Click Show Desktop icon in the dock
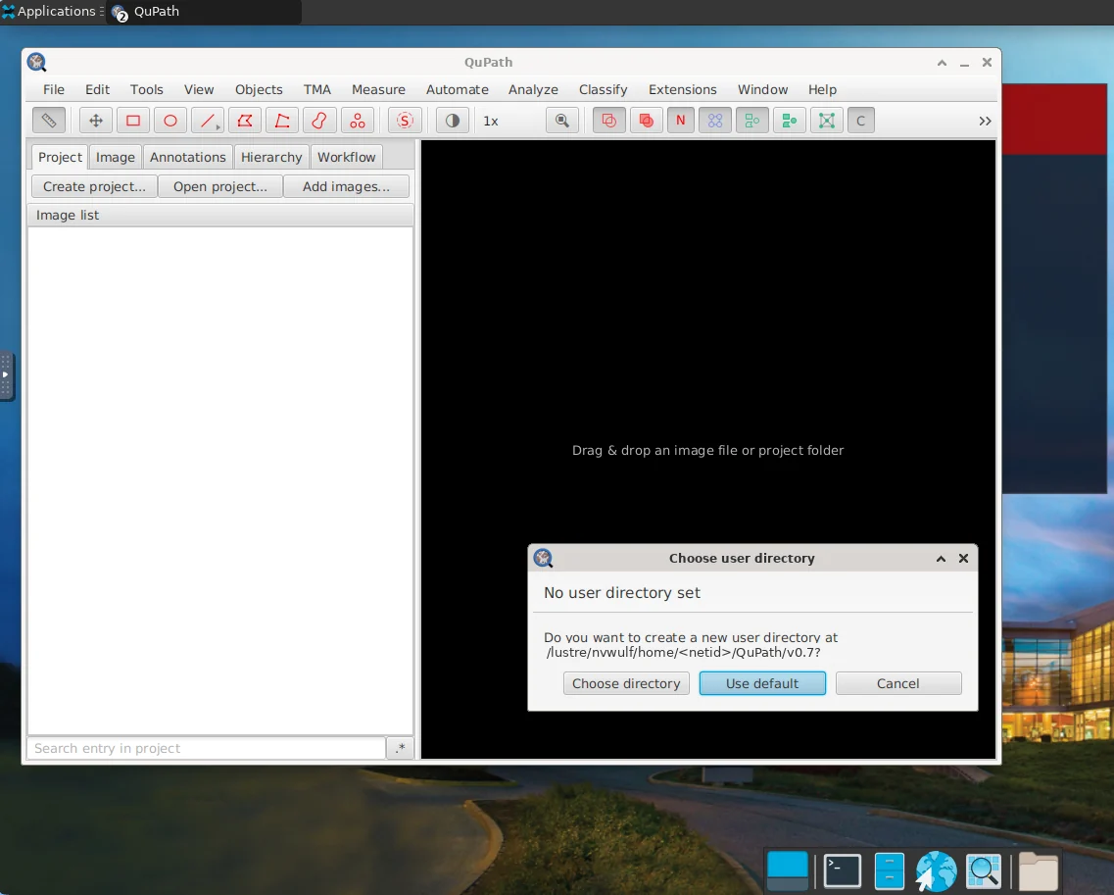Image resolution: width=1114 pixels, height=895 pixels. [x=787, y=870]
